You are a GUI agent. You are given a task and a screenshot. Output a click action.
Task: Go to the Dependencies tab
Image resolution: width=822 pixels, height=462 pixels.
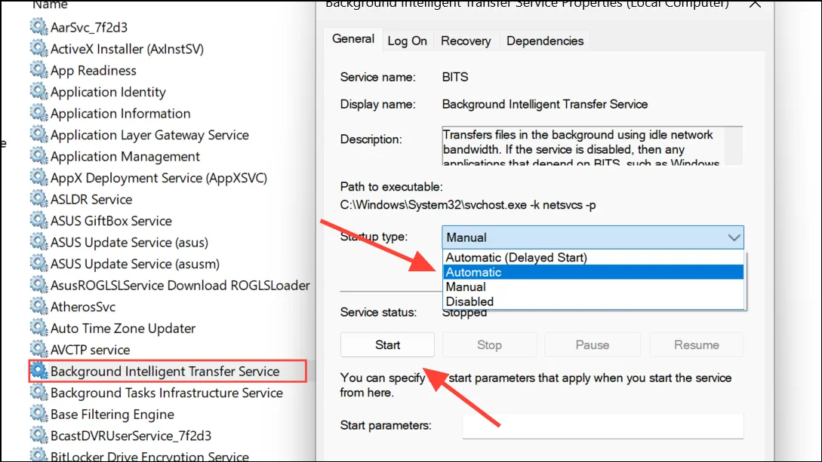point(545,41)
